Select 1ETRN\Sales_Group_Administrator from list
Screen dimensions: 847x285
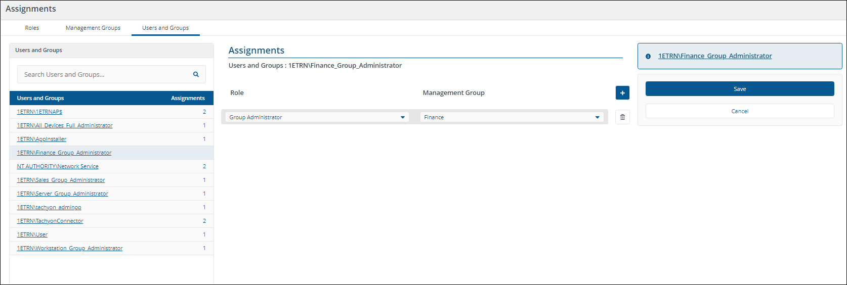click(61, 180)
